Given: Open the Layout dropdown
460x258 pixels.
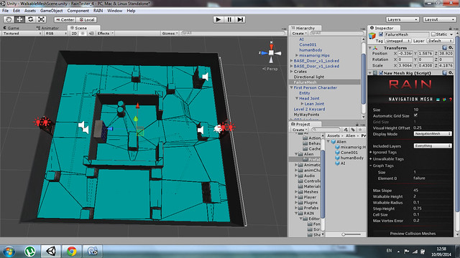Looking at the screenshot, I should [439, 19].
